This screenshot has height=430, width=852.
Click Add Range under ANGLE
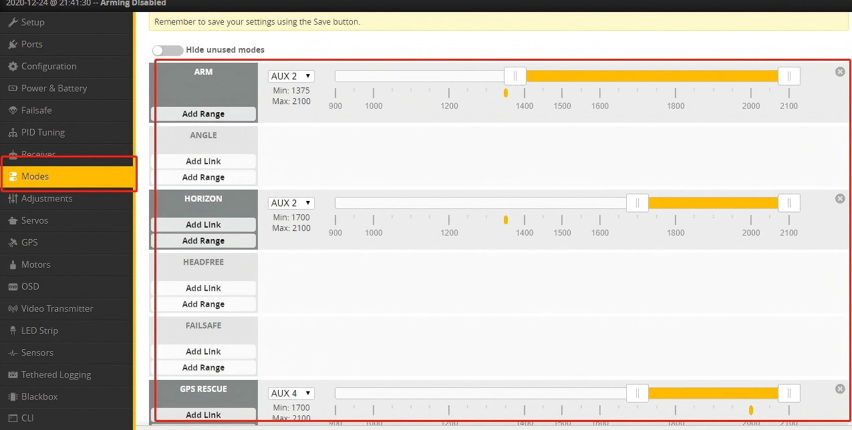204,178
